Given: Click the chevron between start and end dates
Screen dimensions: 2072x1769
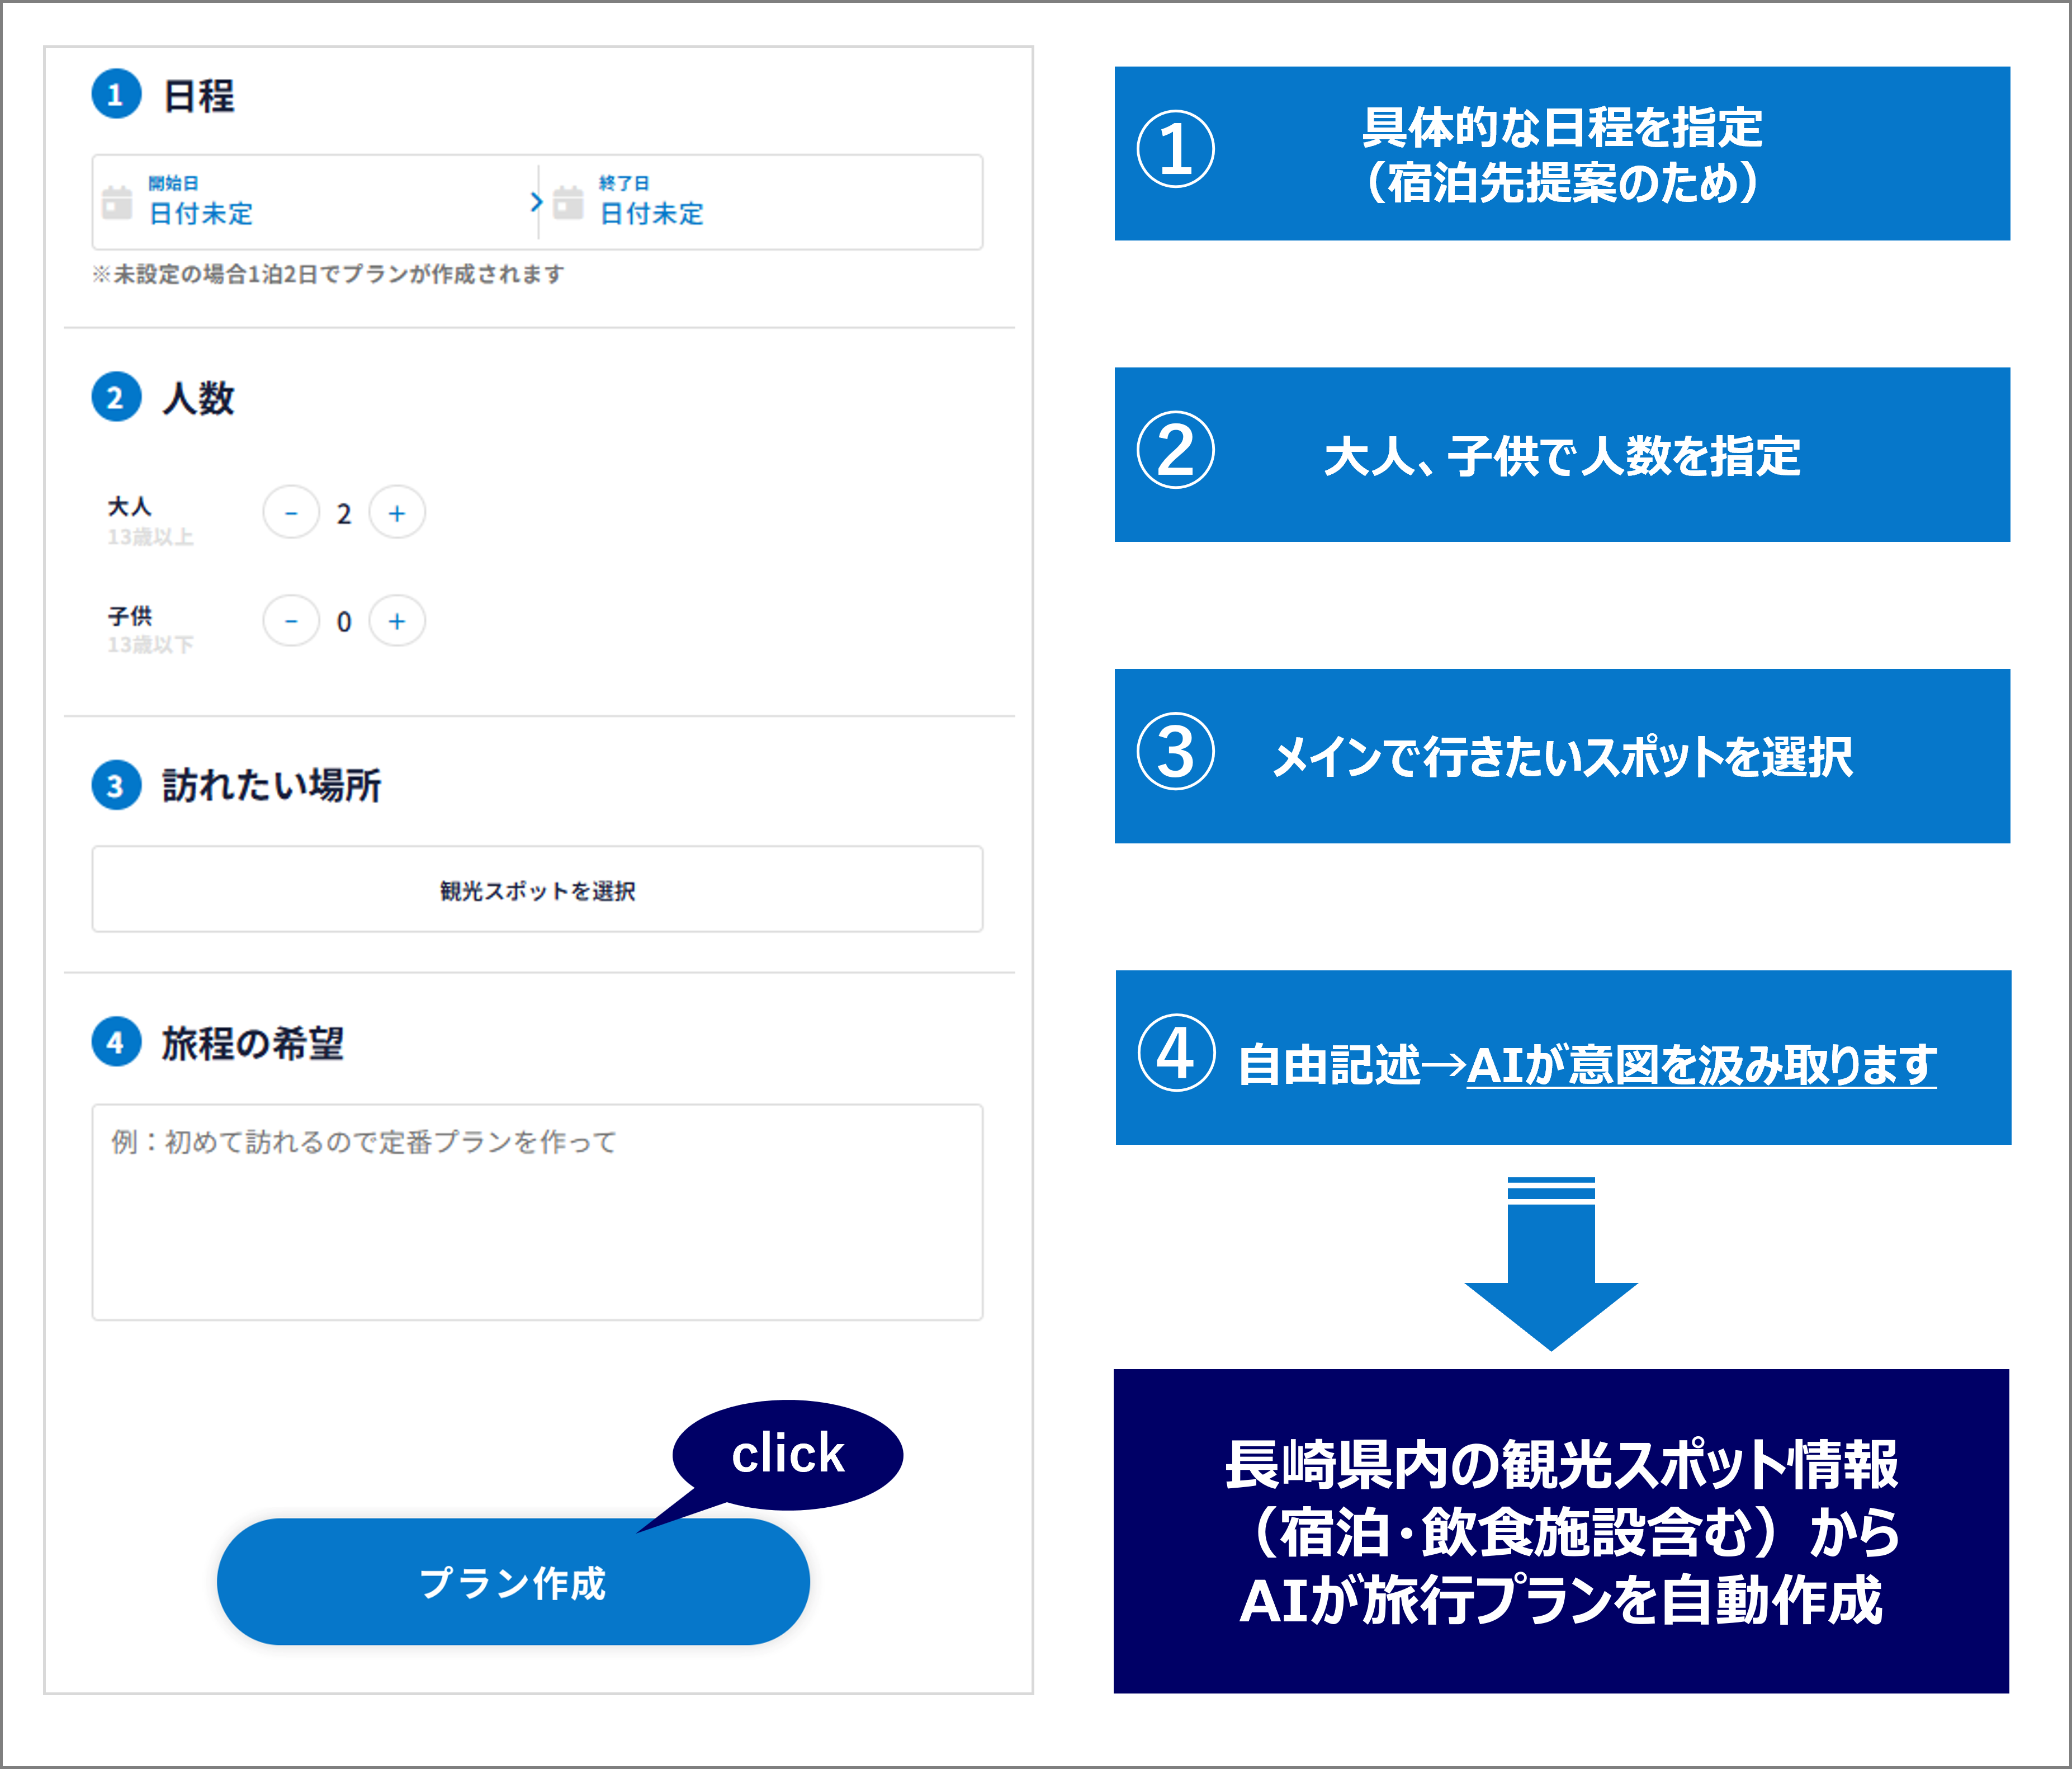Looking at the screenshot, I should pos(536,202).
